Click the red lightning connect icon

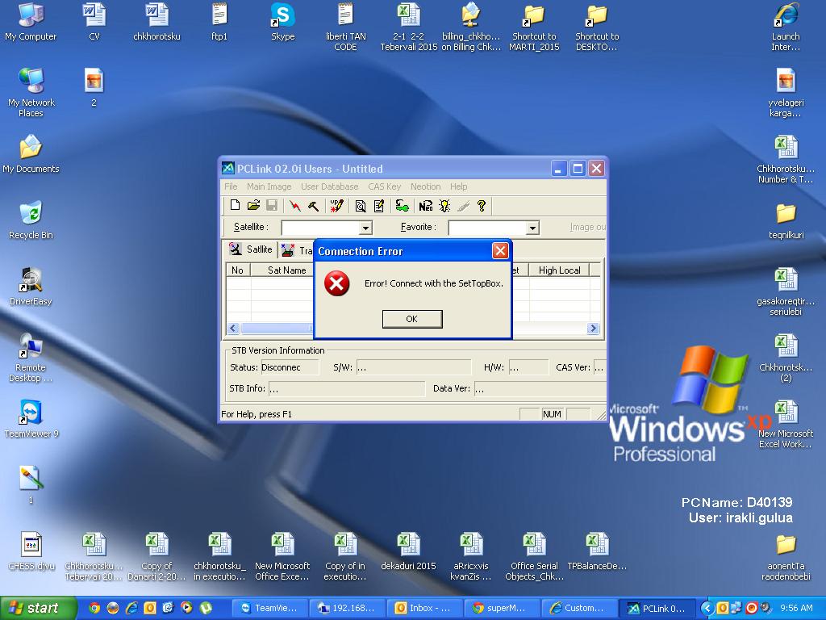click(296, 206)
